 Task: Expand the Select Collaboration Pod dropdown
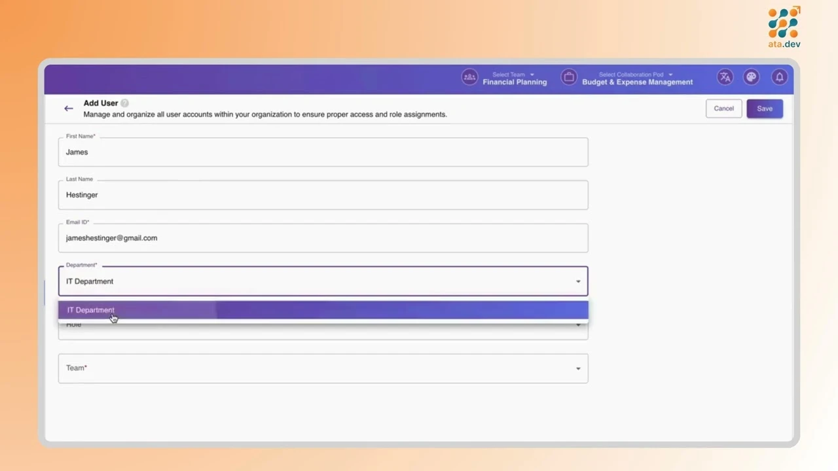coord(670,74)
